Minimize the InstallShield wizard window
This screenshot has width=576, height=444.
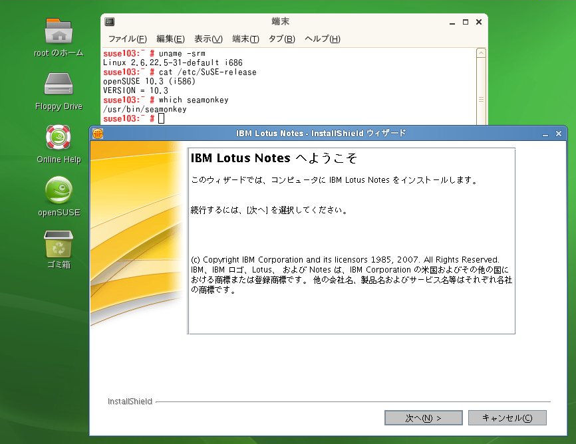(x=545, y=134)
